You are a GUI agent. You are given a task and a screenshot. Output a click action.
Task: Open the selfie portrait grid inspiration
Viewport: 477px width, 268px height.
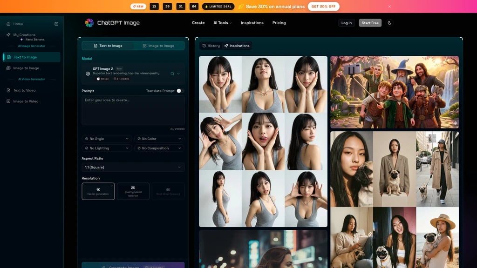(263, 141)
